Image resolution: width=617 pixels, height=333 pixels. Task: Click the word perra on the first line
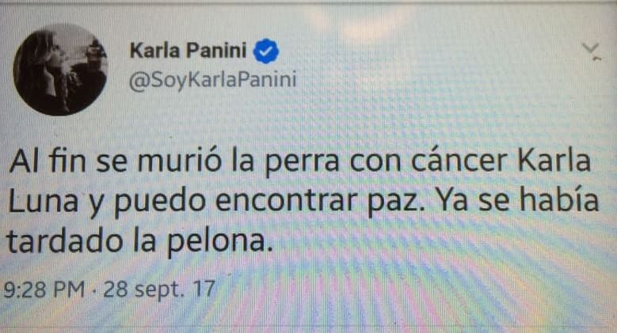pyautogui.click(x=303, y=162)
